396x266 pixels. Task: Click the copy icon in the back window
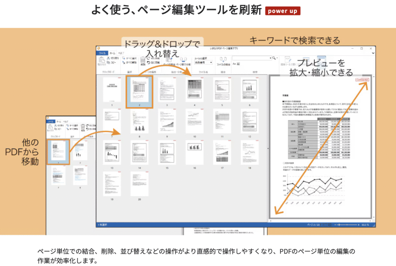(x=56, y=129)
